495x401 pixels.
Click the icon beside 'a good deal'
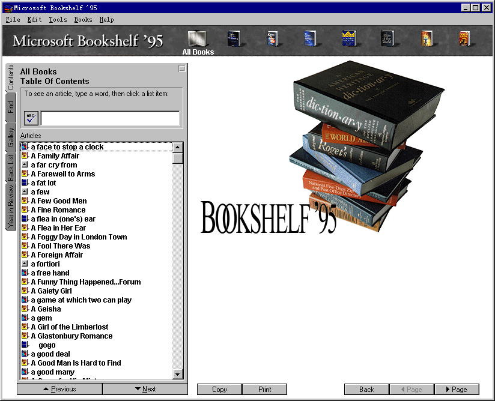(25, 354)
